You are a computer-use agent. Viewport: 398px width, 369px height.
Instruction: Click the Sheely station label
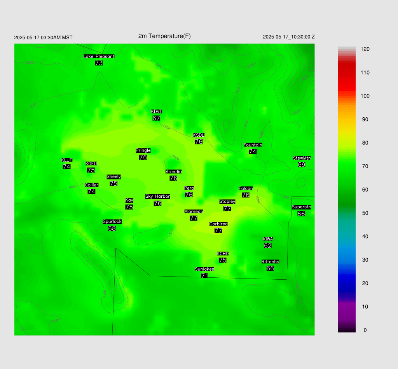pos(114,177)
